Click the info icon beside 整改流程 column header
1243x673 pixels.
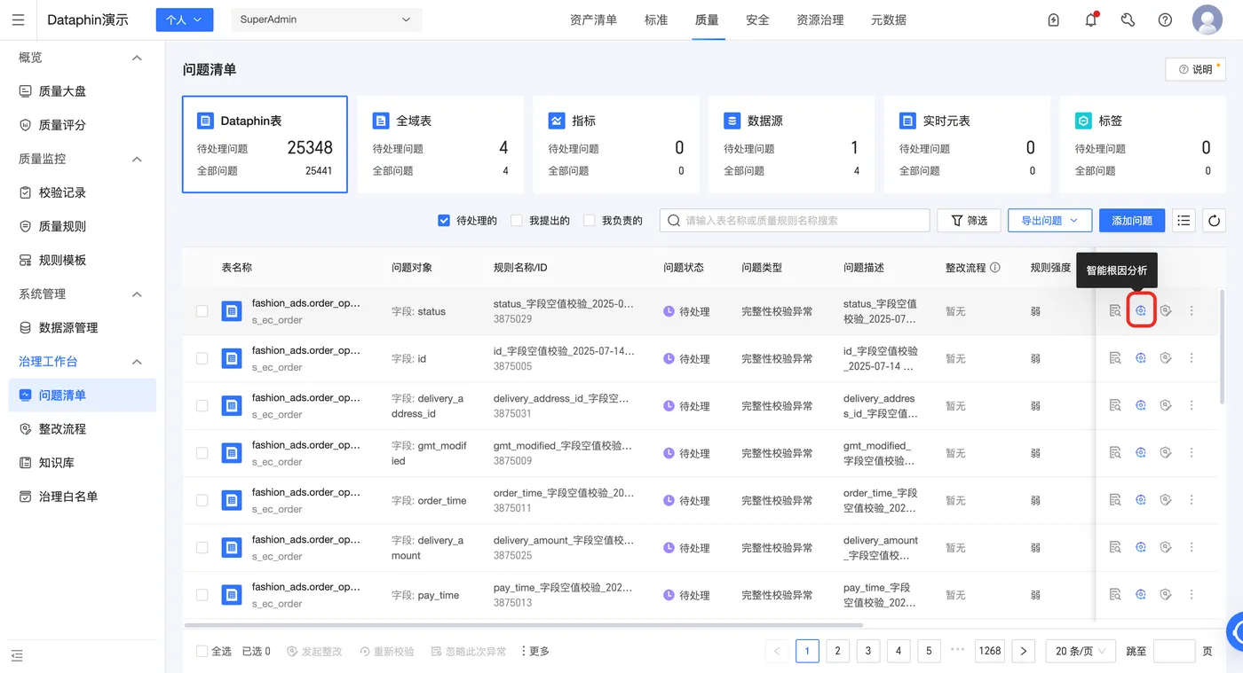tap(995, 267)
